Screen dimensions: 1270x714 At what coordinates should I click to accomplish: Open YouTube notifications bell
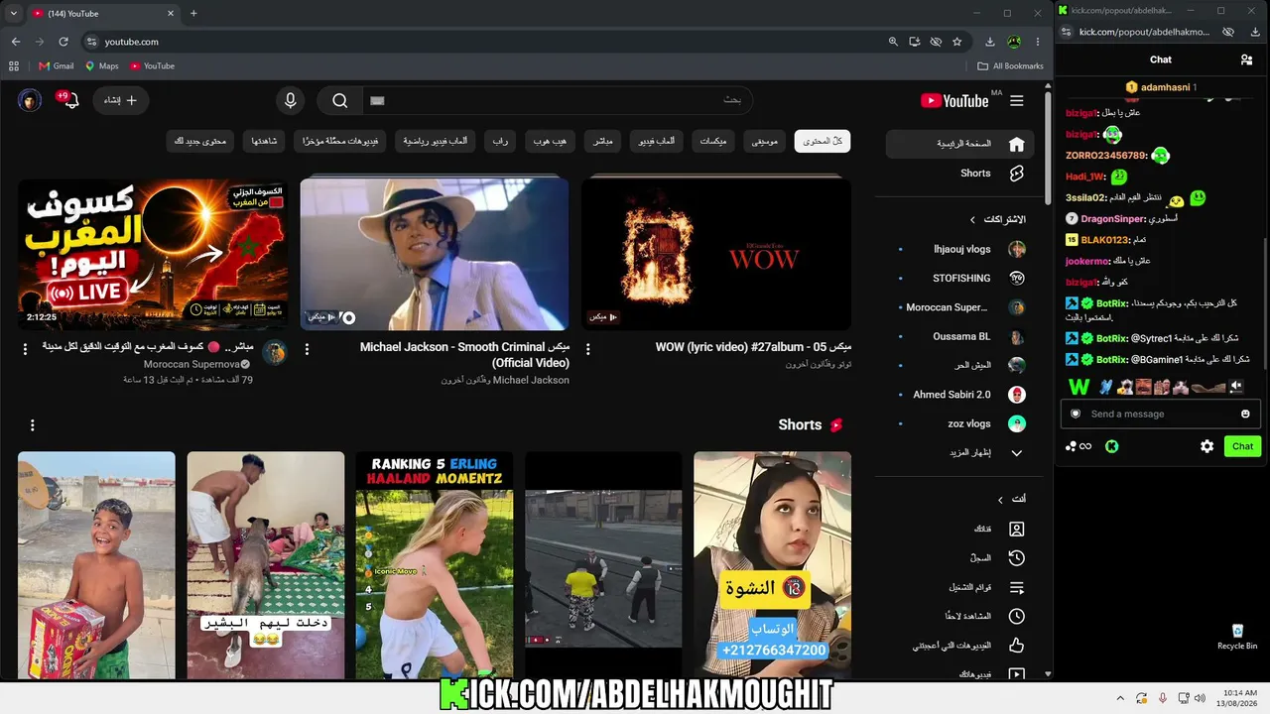click(x=69, y=100)
